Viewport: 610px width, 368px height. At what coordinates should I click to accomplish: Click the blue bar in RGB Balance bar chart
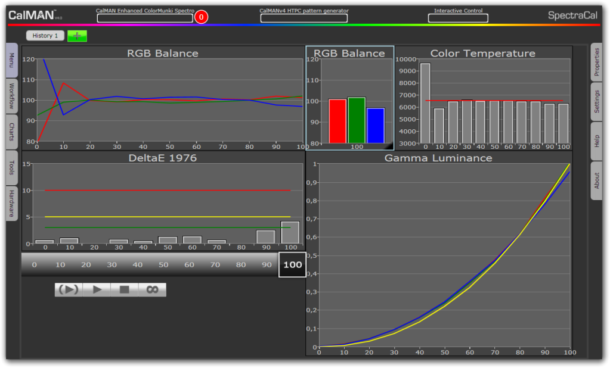(376, 126)
